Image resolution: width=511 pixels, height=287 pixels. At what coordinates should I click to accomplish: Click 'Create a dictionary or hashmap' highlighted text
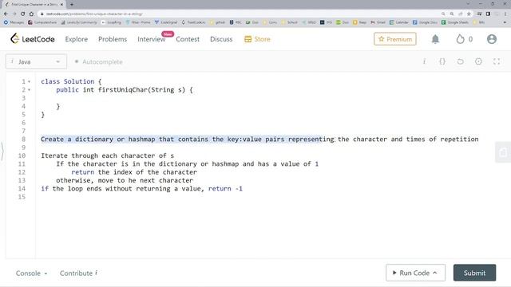pyautogui.click(x=97, y=140)
